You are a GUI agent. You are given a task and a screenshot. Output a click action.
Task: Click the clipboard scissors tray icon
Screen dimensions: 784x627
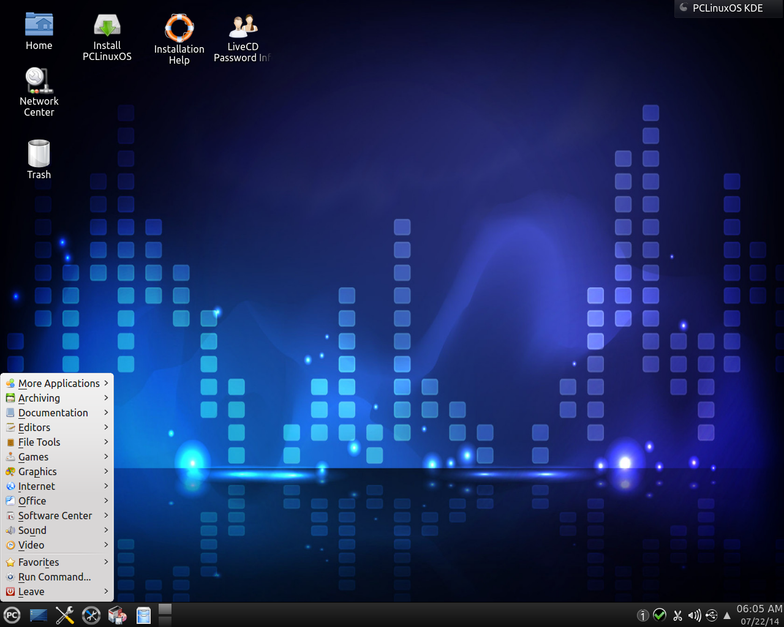[x=677, y=615]
